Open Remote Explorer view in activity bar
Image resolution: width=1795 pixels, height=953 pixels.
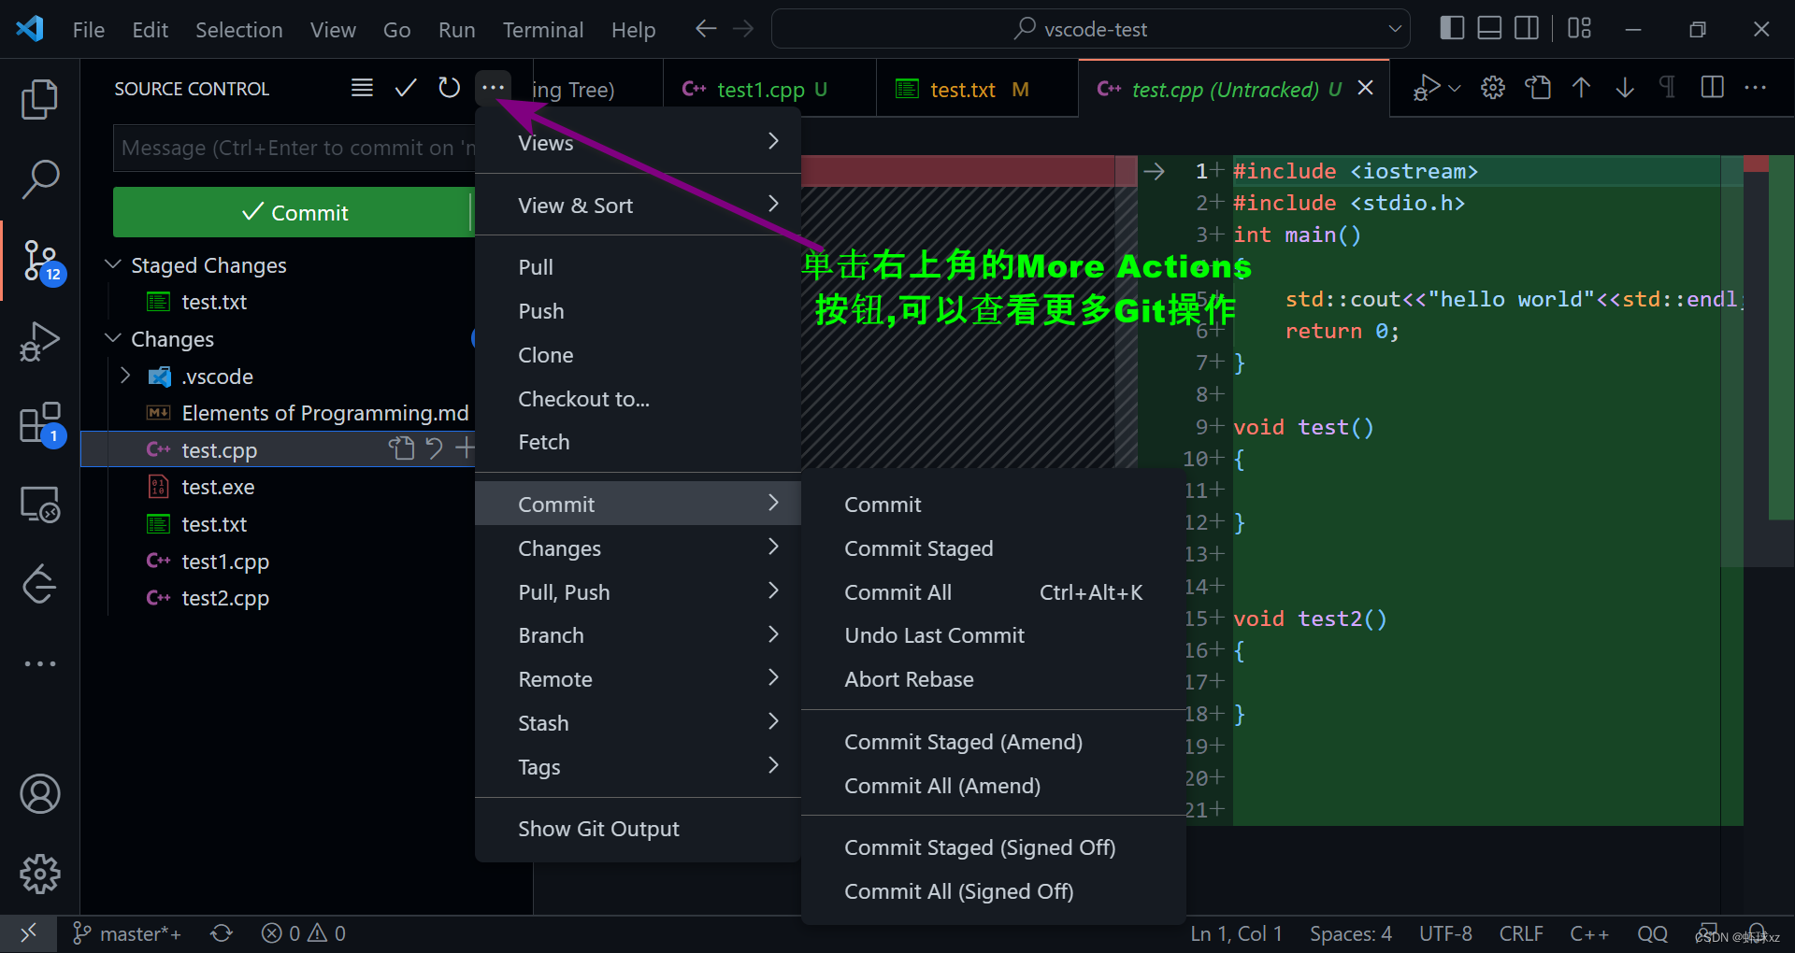tap(39, 505)
